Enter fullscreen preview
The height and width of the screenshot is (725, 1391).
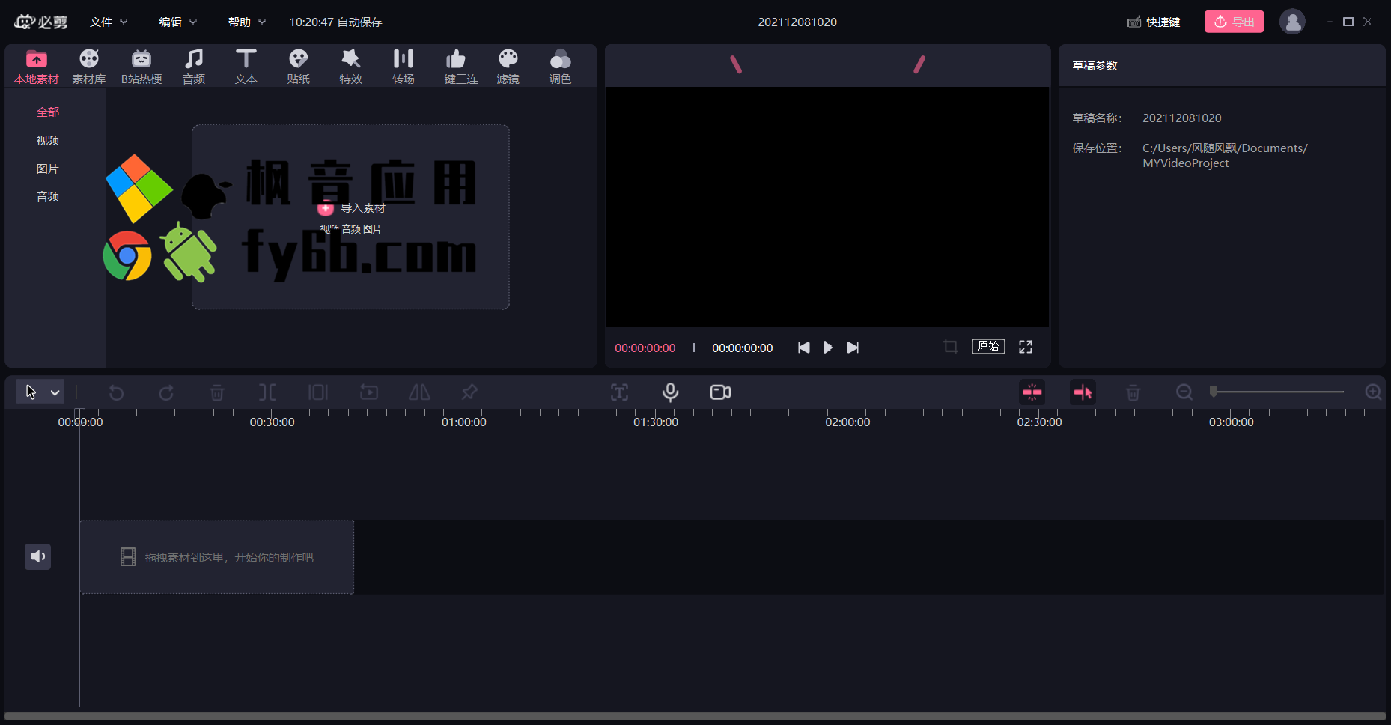(x=1026, y=347)
